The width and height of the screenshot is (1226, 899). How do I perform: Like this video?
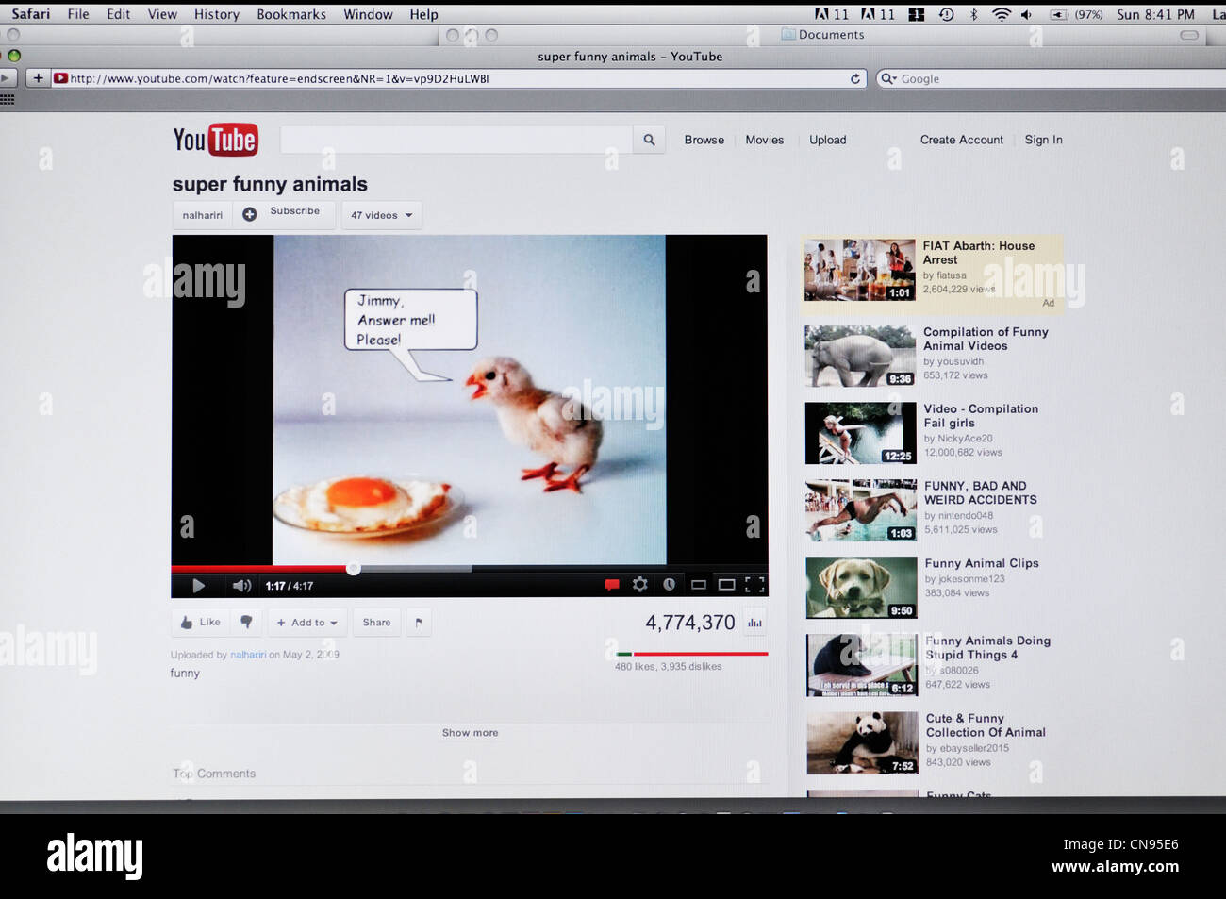(200, 623)
